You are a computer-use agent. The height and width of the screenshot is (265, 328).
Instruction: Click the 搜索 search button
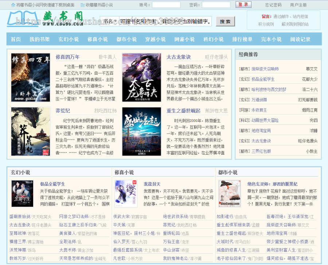[225, 21]
